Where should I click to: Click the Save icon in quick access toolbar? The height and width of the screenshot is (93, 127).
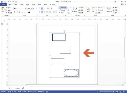pos(5,2)
